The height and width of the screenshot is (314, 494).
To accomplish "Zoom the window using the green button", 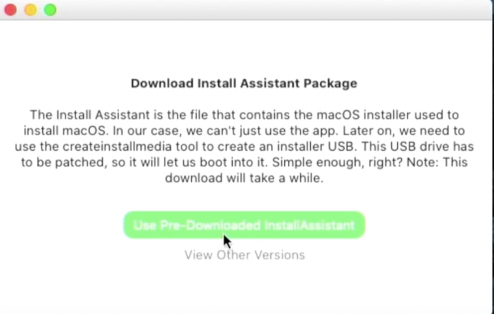I will 50,10.
